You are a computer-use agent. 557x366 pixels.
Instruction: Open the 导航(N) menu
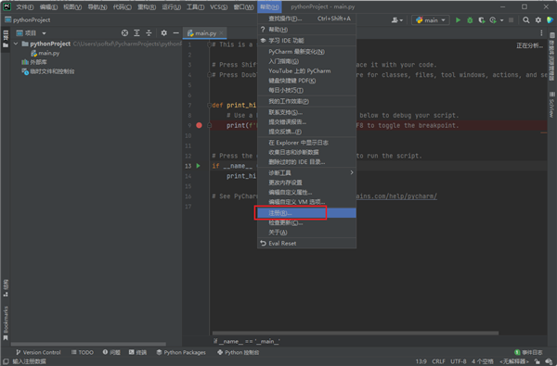click(x=97, y=7)
